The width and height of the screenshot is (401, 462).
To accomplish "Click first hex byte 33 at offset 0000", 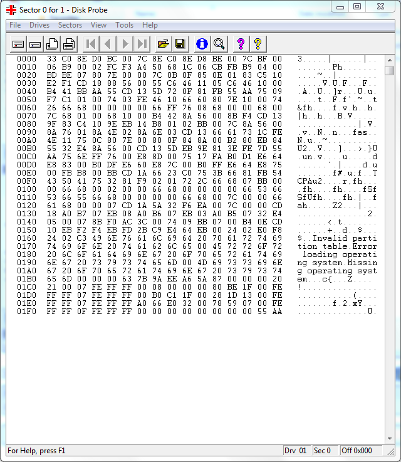I will (51, 59).
